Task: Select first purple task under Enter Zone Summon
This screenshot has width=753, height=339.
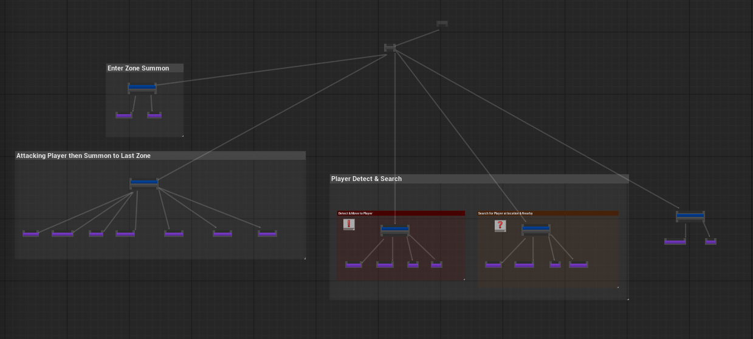Action: coord(124,115)
